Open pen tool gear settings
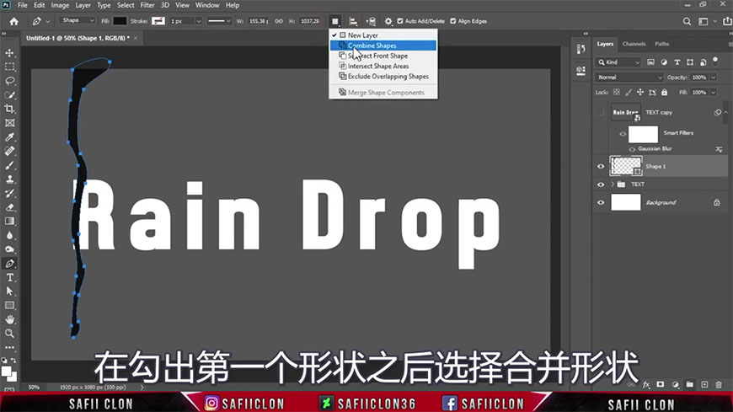733x412 pixels. [x=388, y=21]
